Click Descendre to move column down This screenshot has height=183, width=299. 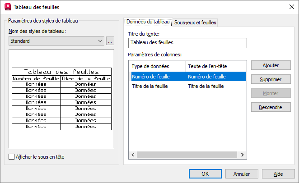[x=271, y=107]
